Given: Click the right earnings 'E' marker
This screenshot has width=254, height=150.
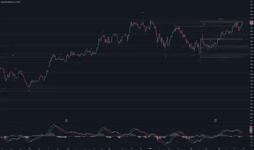Looking at the screenshot, I should (216, 120).
